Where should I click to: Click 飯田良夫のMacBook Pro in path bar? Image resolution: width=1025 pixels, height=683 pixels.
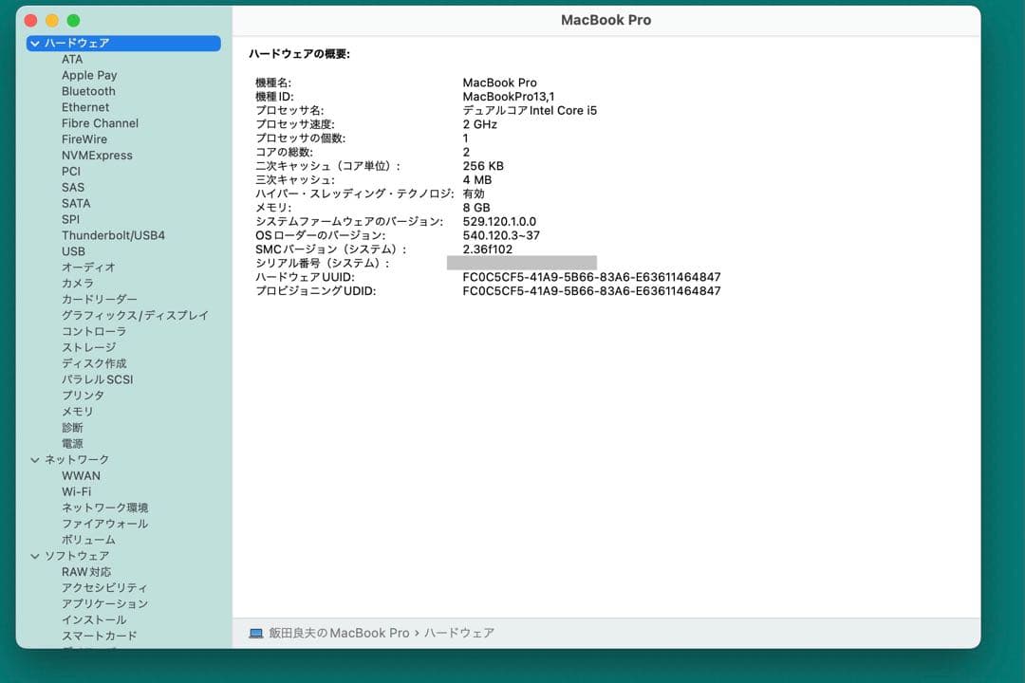tap(339, 634)
